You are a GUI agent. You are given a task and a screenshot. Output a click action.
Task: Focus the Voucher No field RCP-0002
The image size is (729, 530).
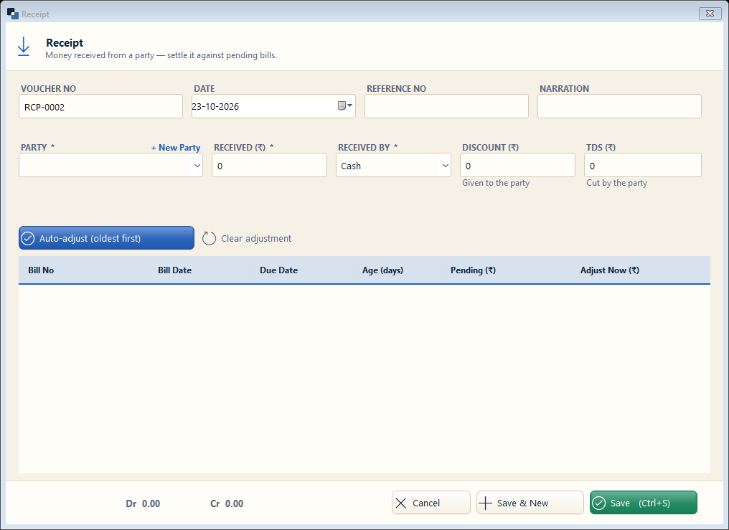[x=101, y=106]
